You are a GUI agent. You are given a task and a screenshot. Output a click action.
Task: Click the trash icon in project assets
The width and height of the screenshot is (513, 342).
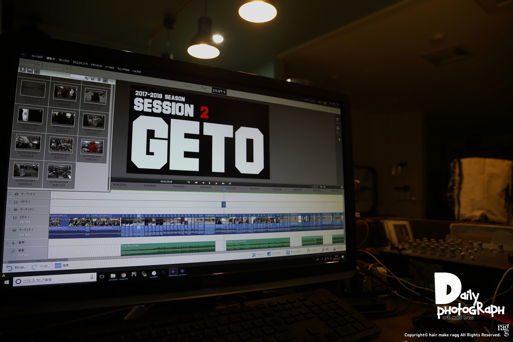coord(99,79)
